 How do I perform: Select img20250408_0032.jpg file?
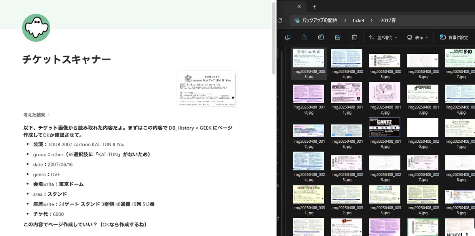(347, 200)
